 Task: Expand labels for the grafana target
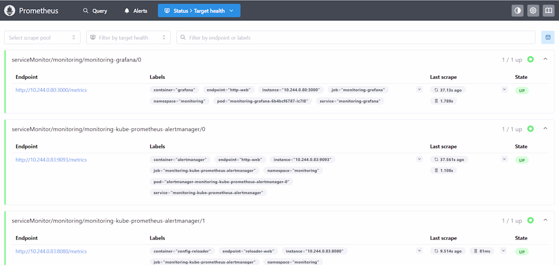(419, 90)
